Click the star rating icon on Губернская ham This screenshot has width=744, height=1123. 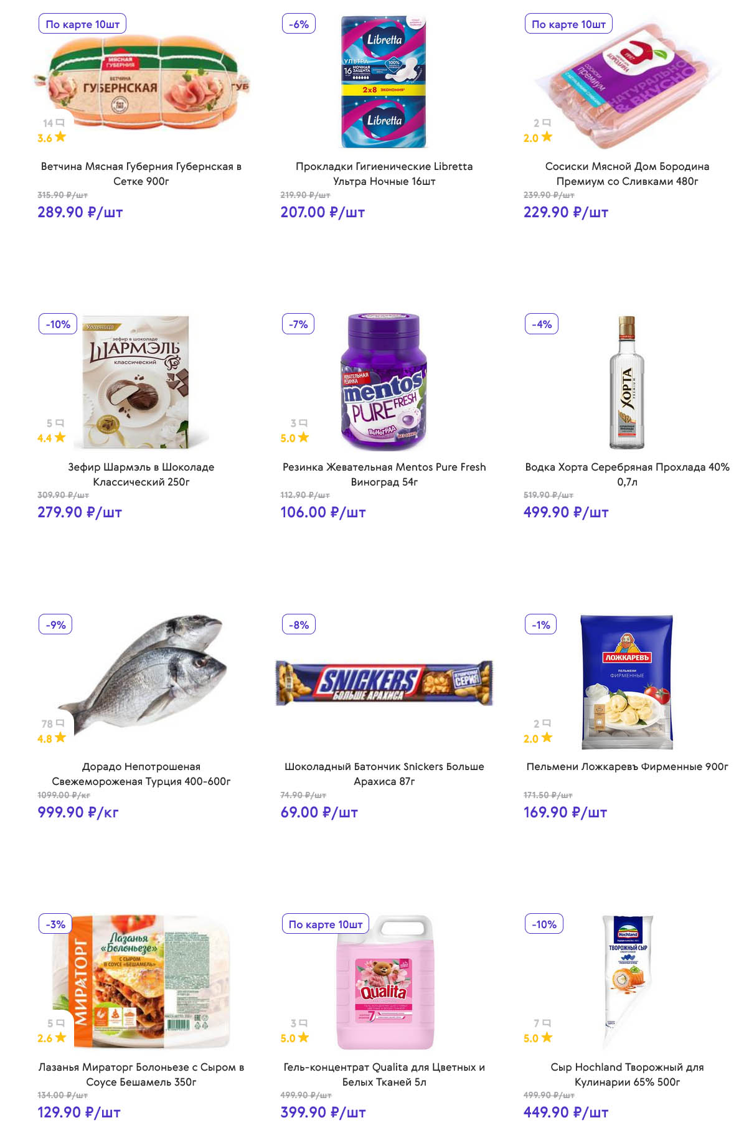[60, 137]
